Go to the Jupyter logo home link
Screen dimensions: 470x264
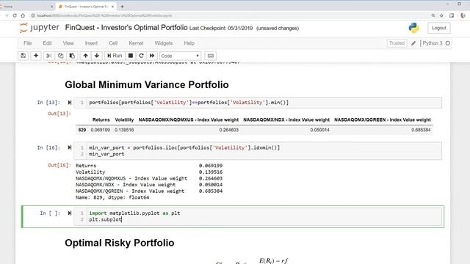(x=39, y=28)
